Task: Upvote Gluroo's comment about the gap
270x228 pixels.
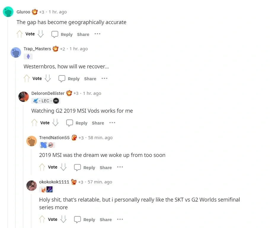Action: coord(20,34)
